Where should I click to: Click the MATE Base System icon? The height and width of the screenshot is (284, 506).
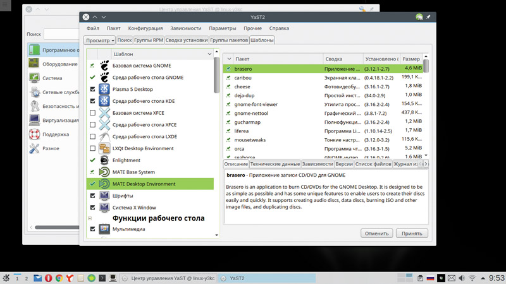104,172
